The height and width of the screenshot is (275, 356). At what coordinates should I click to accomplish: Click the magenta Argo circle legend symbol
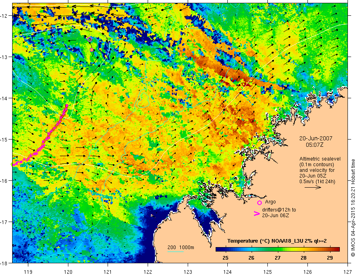(259, 203)
